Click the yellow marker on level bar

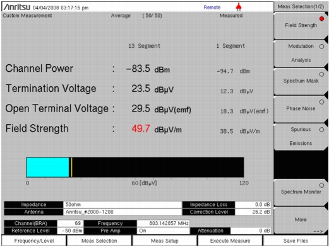point(72,167)
